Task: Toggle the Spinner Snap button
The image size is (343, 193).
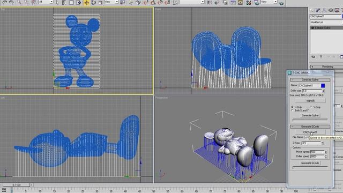Action: tap(167, 2)
